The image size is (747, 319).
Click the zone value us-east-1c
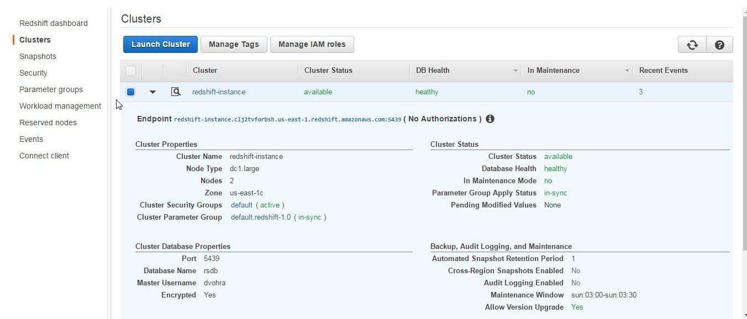click(246, 193)
